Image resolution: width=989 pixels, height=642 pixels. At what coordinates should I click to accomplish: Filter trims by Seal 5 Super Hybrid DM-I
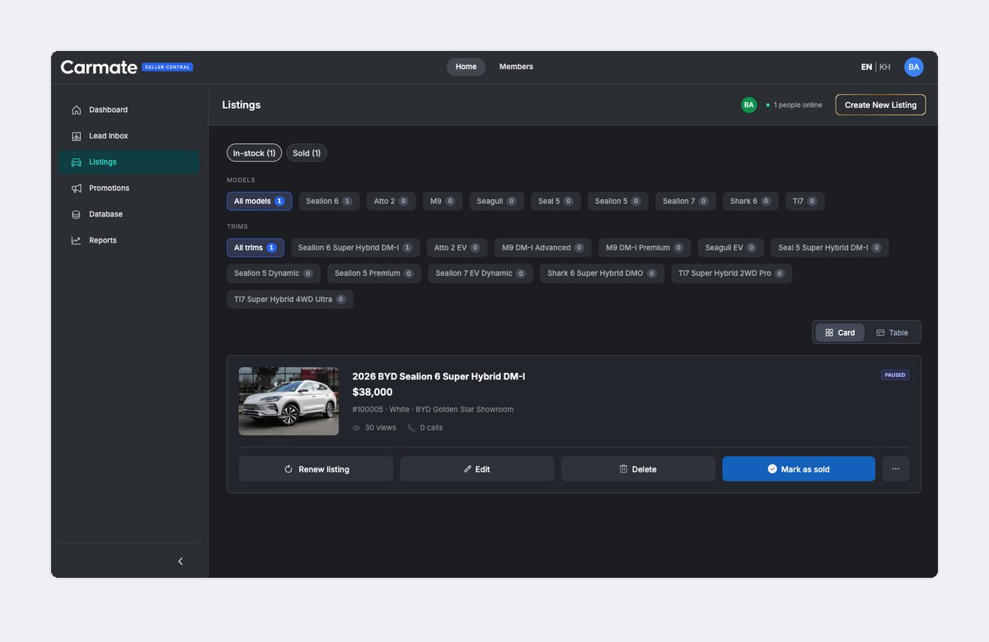click(830, 248)
